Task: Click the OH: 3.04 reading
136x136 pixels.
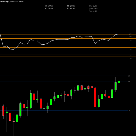Action: (93, 9)
